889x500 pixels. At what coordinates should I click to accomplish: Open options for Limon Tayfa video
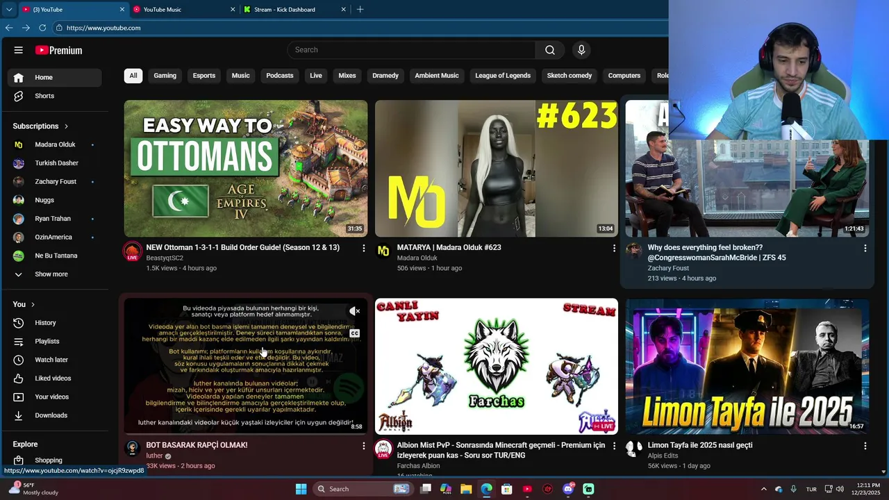click(x=865, y=446)
